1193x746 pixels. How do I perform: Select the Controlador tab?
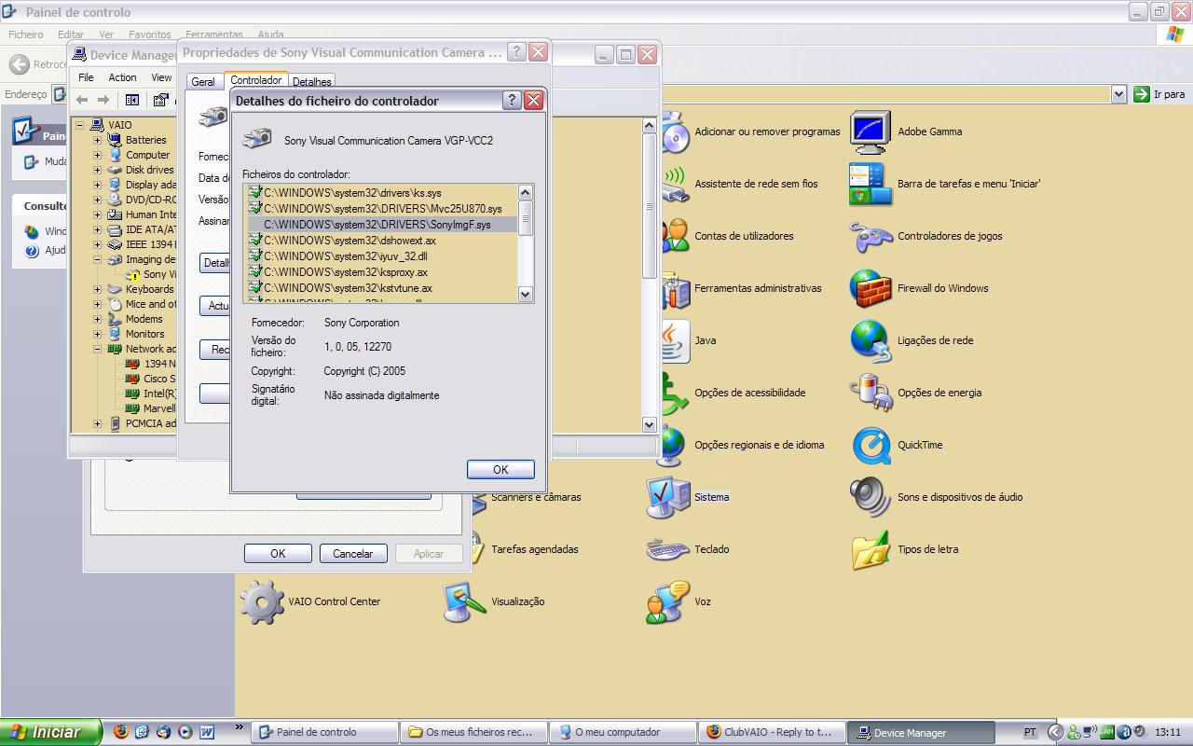tap(256, 80)
